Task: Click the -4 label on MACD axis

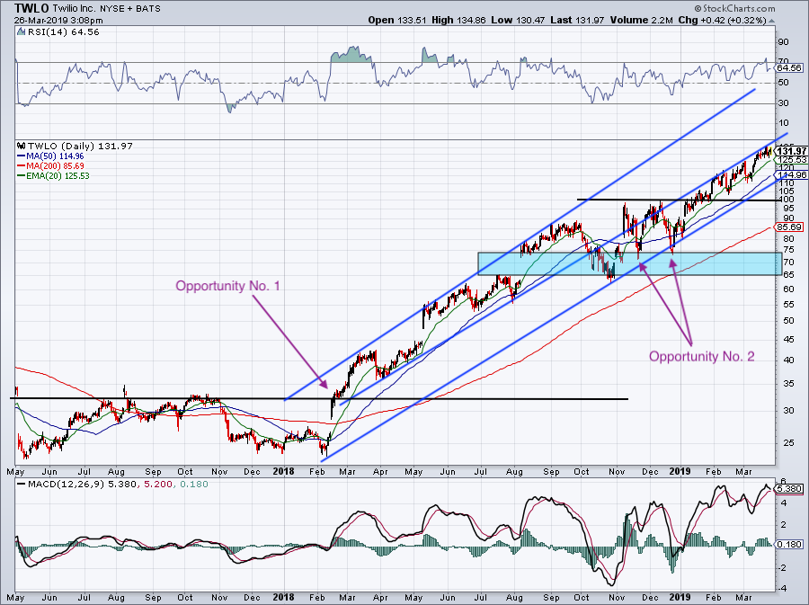Action: point(782,589)
